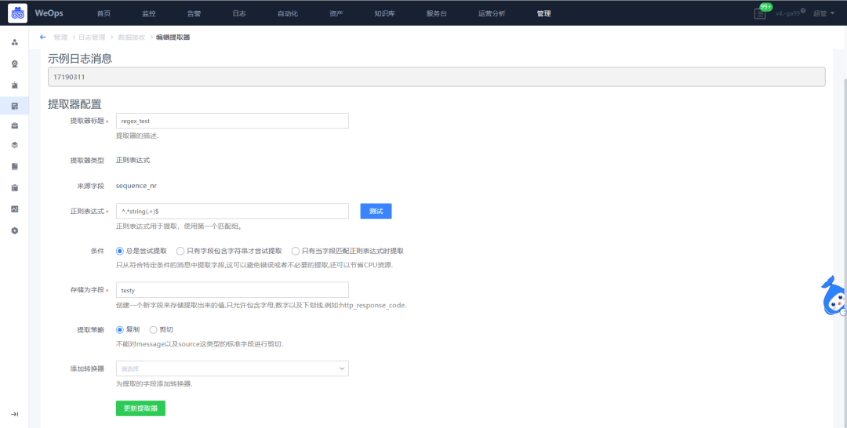Image resolution: width=847 pixels, height=428 pixels.
Task: Open the briefcase sidebar icon
Action: tap(15, 125)
